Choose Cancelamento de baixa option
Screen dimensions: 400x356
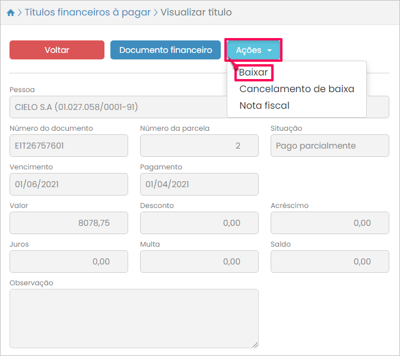click(296, 89)
